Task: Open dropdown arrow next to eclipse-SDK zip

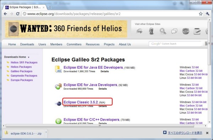Action: pyautogui.click(x=46, y=132)
